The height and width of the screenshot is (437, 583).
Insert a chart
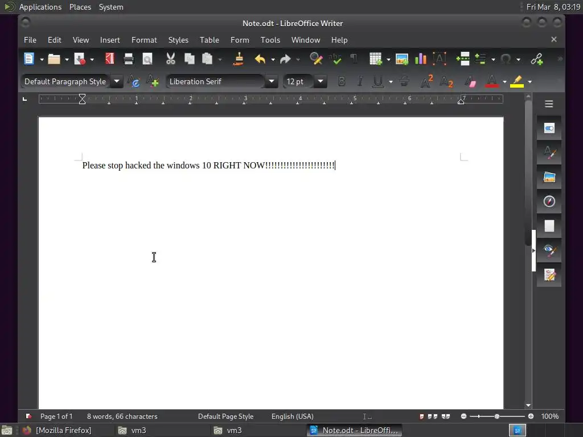pos(421,59)
